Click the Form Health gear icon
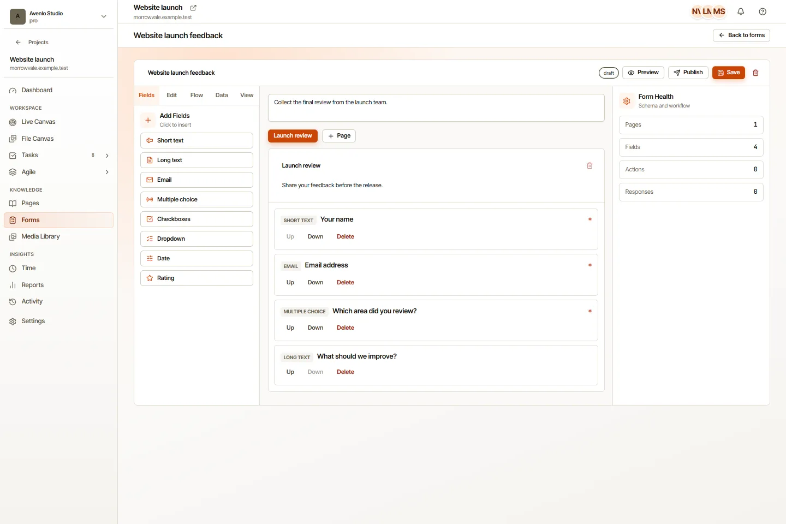Viewport: 786px width, 524px height. [x=627, y=101]
